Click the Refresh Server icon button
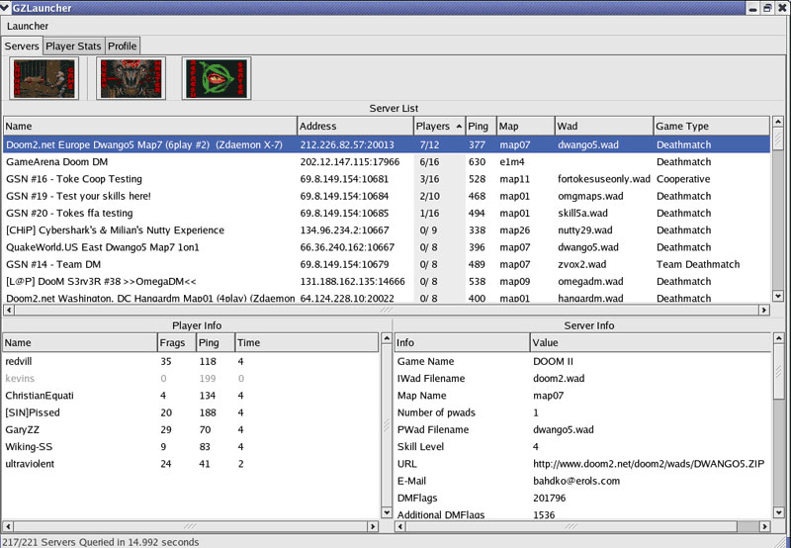This screenshot has height=548, width=791. [x=217, y=79]
